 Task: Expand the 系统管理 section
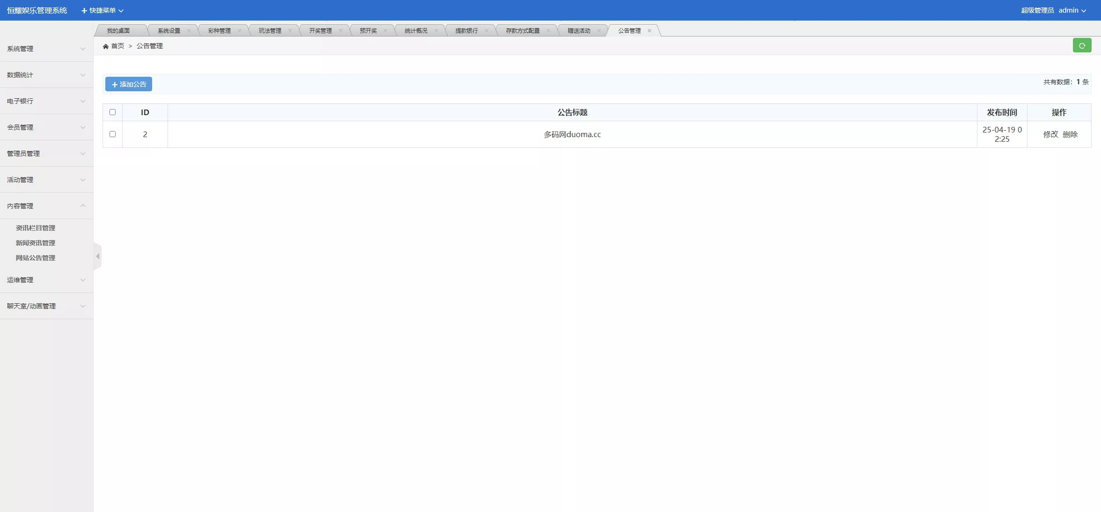coord(45,49)
